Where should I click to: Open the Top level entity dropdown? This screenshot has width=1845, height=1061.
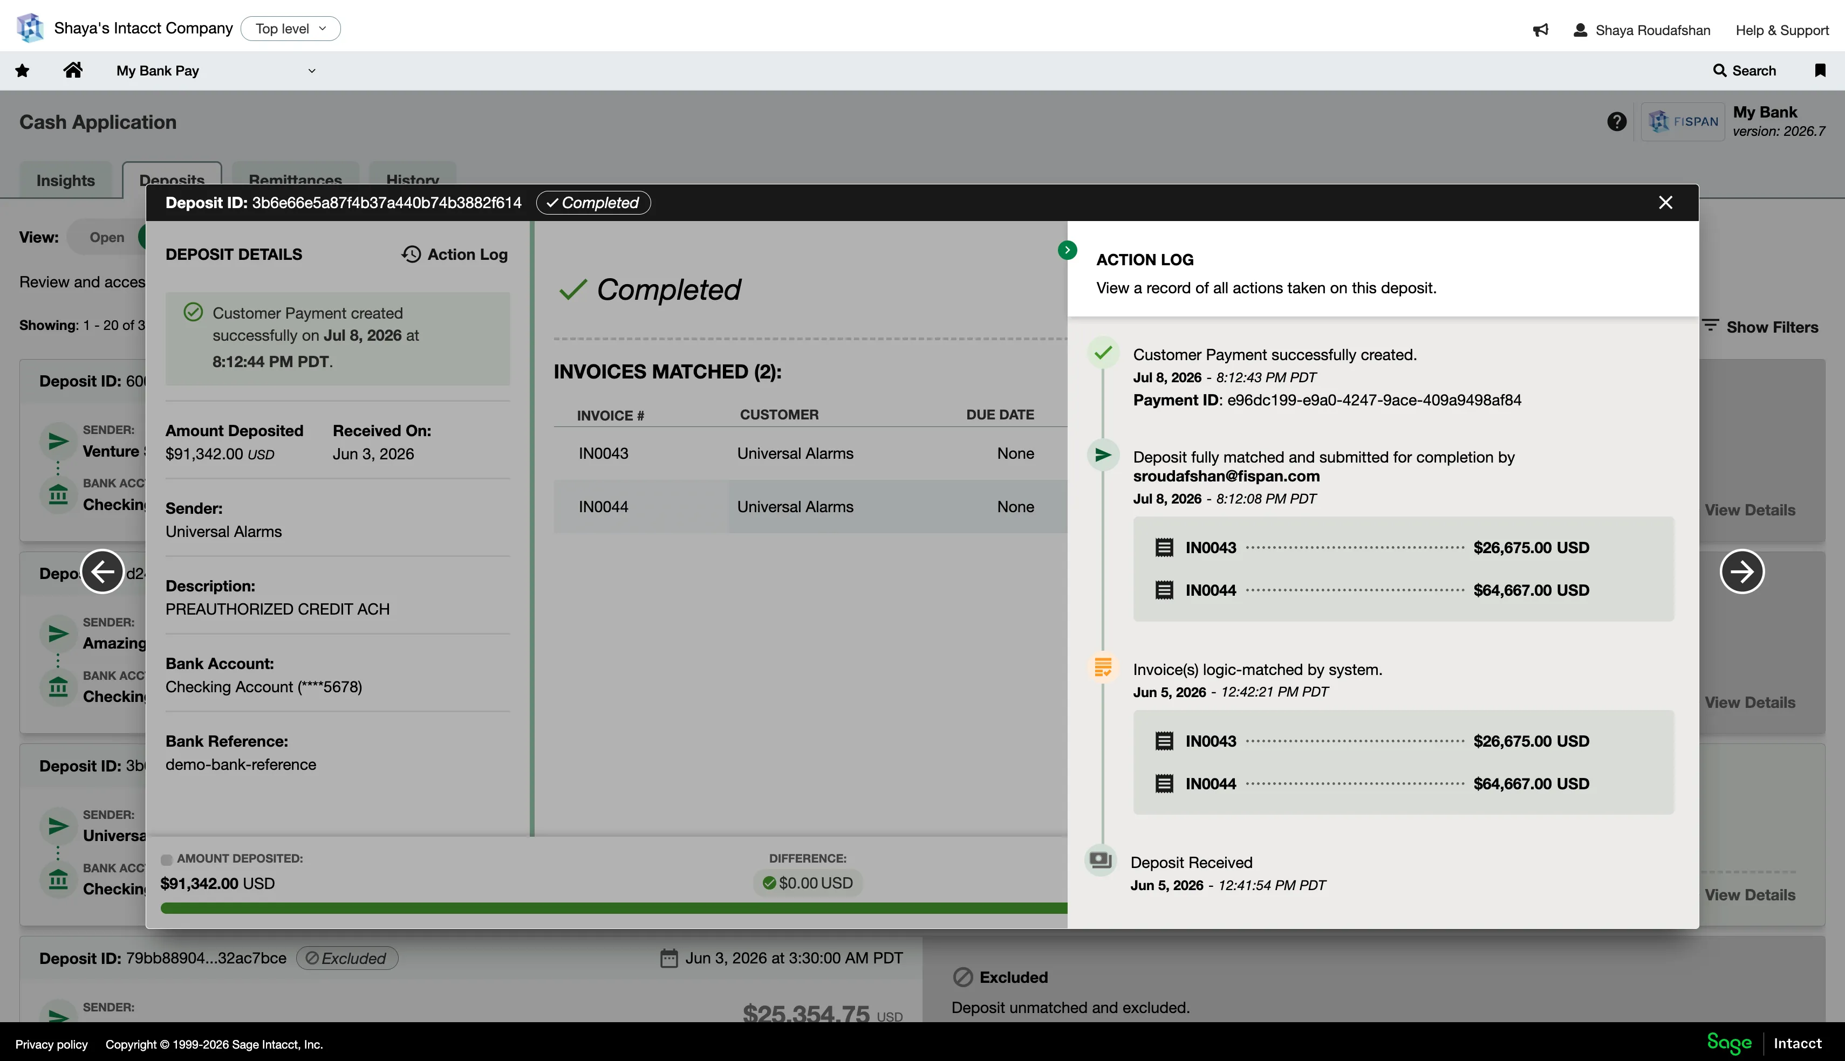[290, 29]
